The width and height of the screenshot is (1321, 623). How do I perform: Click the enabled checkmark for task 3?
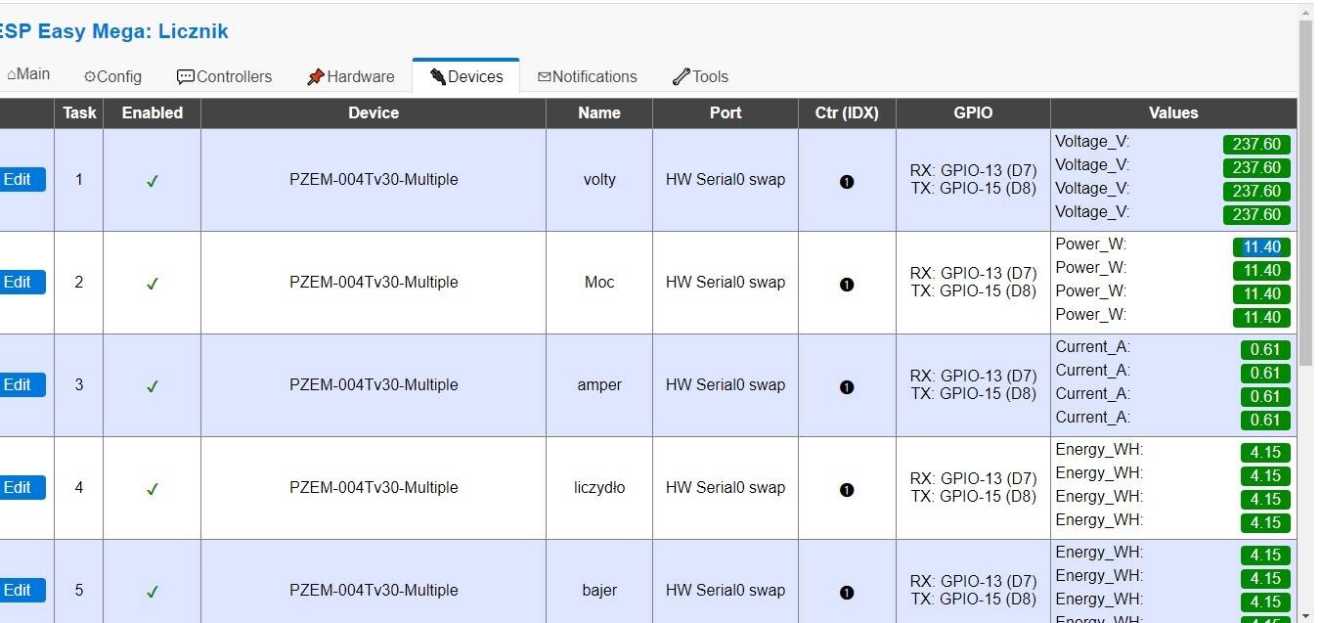coord(152,386)
